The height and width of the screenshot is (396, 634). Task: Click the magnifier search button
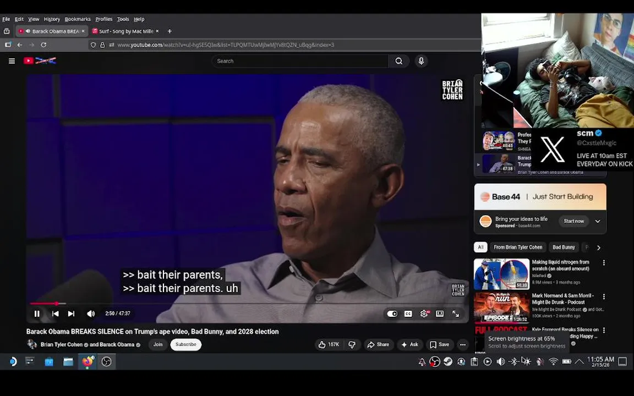click(398, 61)
